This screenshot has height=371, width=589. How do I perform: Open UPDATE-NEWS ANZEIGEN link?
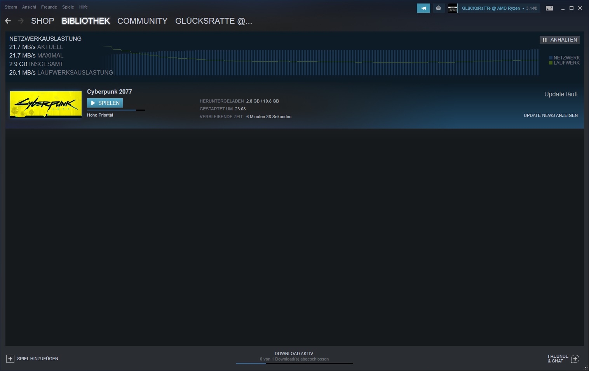tap(551, 115)
